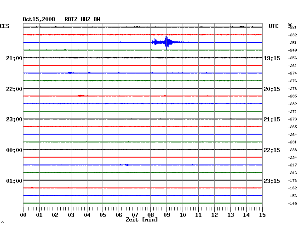Viewport: 299px width, 227px height.
Task: Click DC offset value -270
Action: click(x=292, y=112)
